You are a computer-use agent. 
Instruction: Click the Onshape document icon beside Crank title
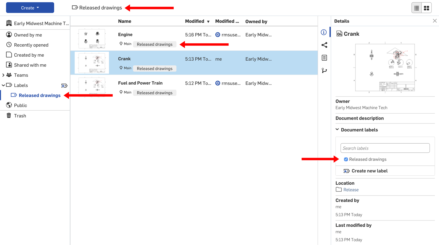coord(339,34)
